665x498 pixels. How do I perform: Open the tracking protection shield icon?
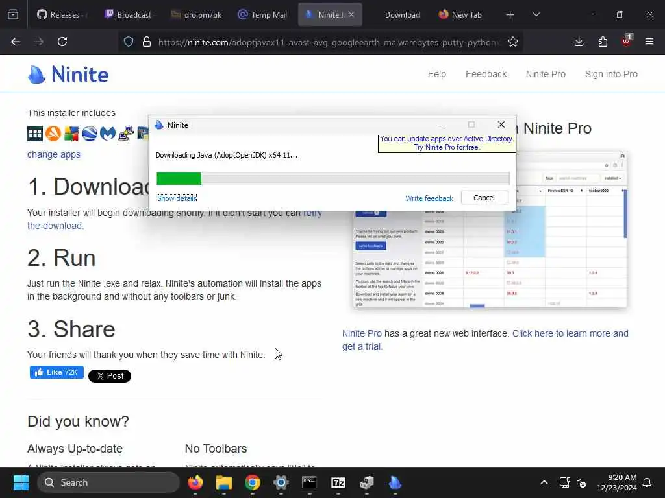[x=129, y=41]
